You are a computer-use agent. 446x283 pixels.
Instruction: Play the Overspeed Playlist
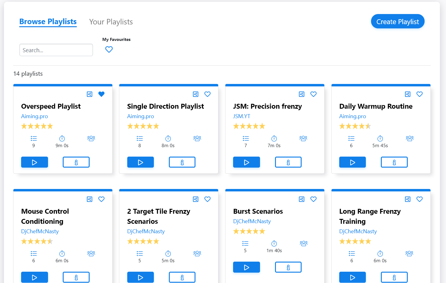pyautogui.click(x=35, y=162)
